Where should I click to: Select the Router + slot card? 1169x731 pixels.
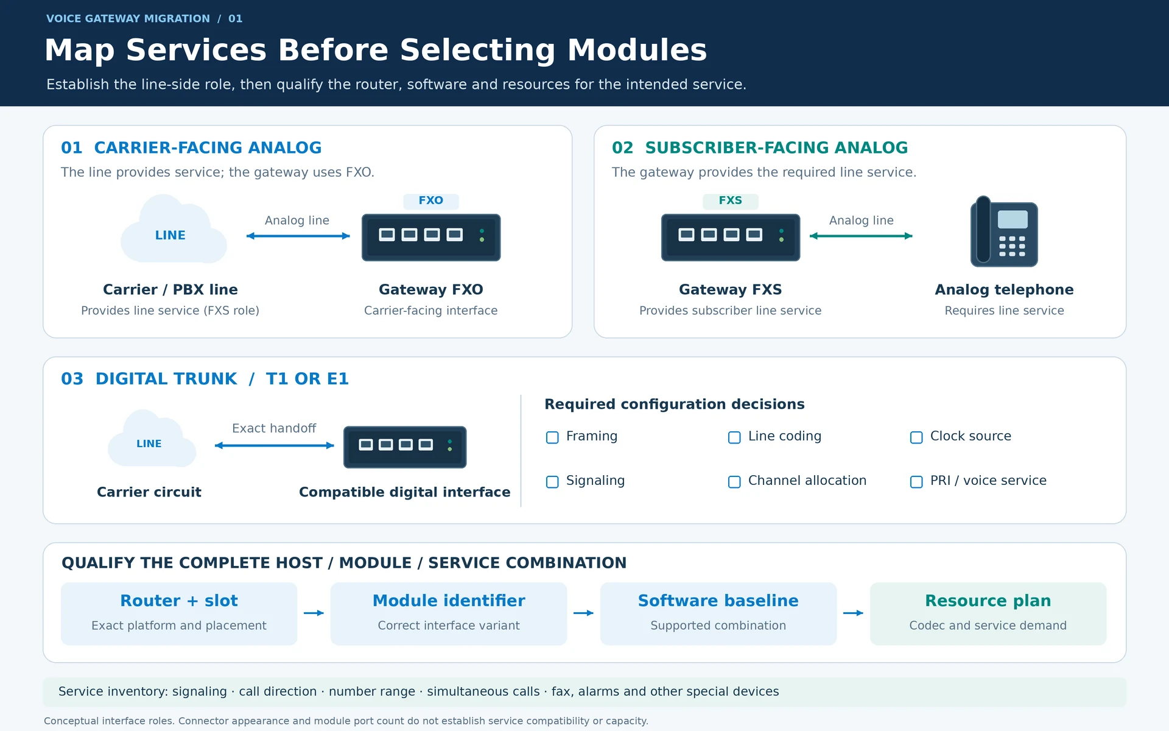(179, 613)
